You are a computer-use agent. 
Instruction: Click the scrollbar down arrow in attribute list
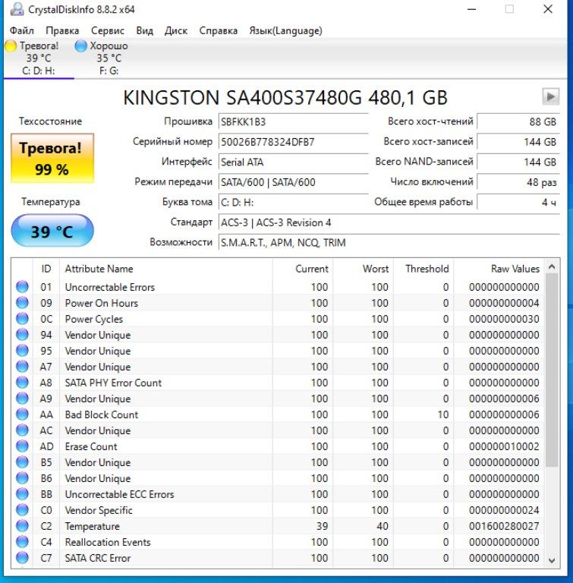(552, 560)
